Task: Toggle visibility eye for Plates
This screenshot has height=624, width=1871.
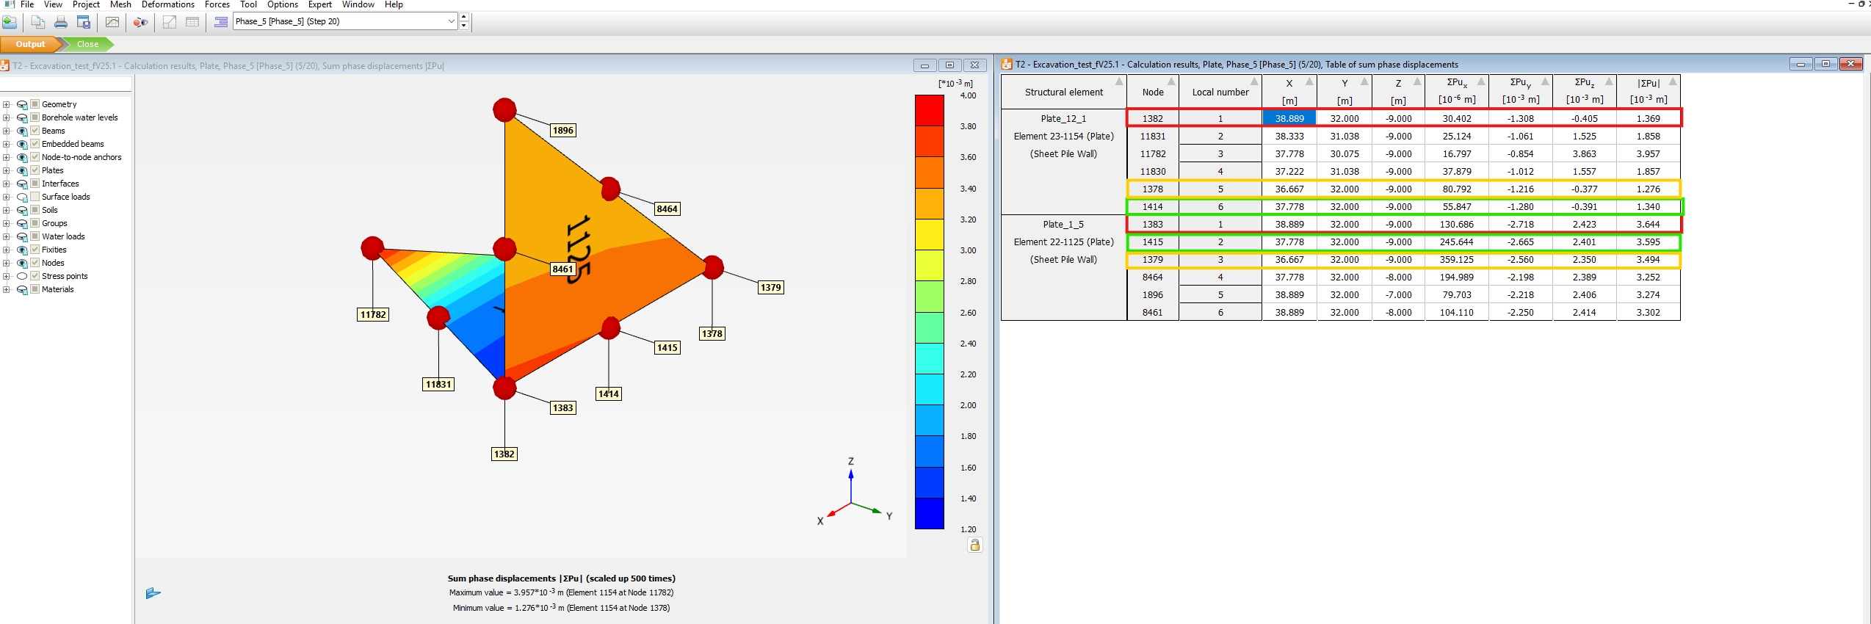Action: point(22,171)
